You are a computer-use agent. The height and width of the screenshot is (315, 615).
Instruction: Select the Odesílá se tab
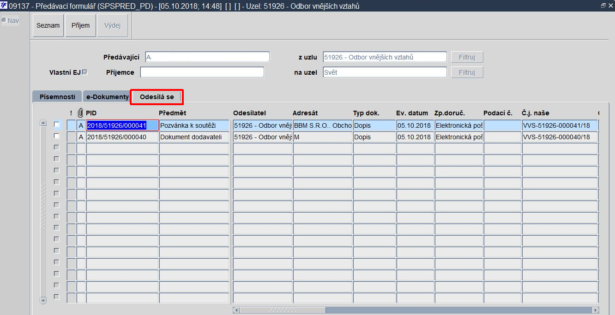pos(157,97)
